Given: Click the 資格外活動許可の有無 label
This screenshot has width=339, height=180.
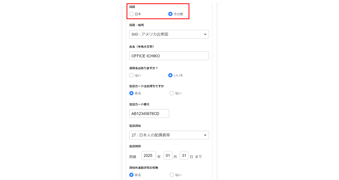Looking at the screenshot, I should (x=143, y=168).
